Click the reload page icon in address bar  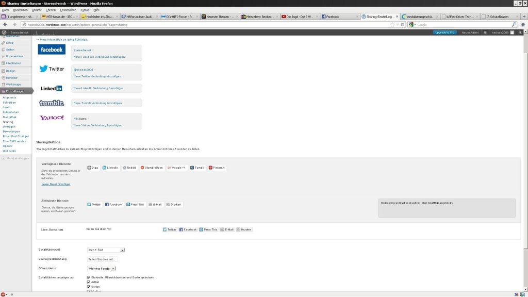point(402,24)
